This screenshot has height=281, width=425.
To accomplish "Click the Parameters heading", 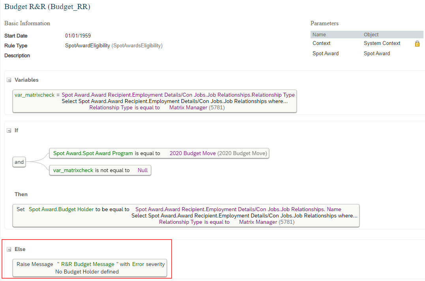I will [324, 23].
